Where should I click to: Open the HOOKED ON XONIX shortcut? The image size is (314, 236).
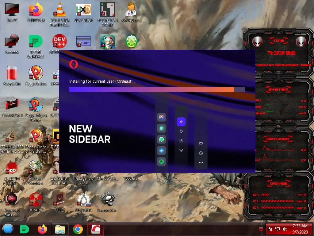coord(108,10)
